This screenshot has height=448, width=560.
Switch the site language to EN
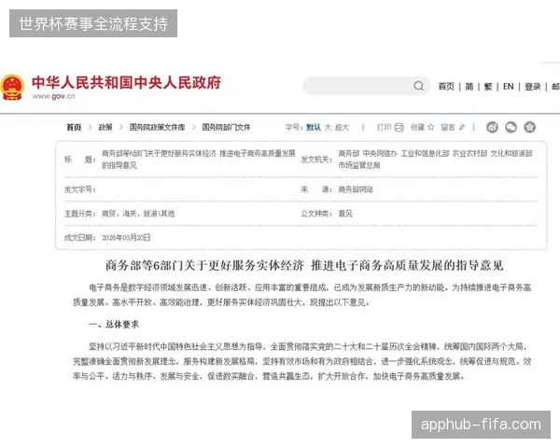click(509, 87)
